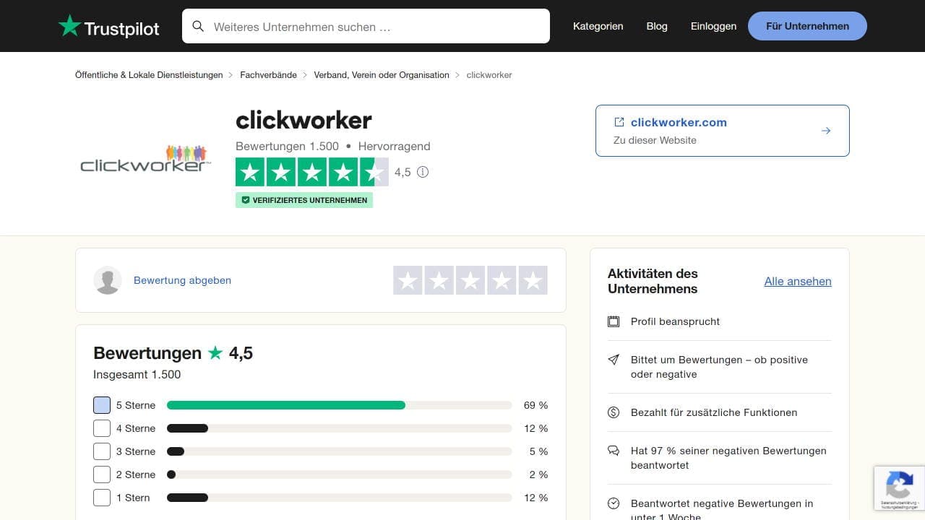
Task: Click the megaphone icon for review requests
Action: (614, 360)
